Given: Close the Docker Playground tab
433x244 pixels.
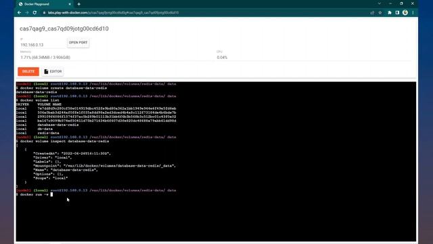Looking at the screenshot, I should tap(70, 4).
